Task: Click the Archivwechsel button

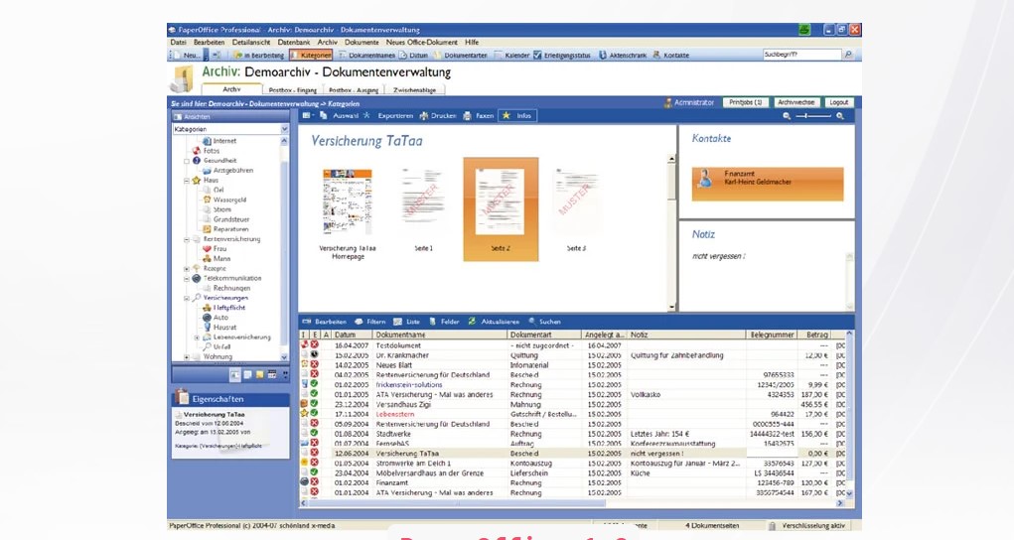Action: click(x=797, y=102)
